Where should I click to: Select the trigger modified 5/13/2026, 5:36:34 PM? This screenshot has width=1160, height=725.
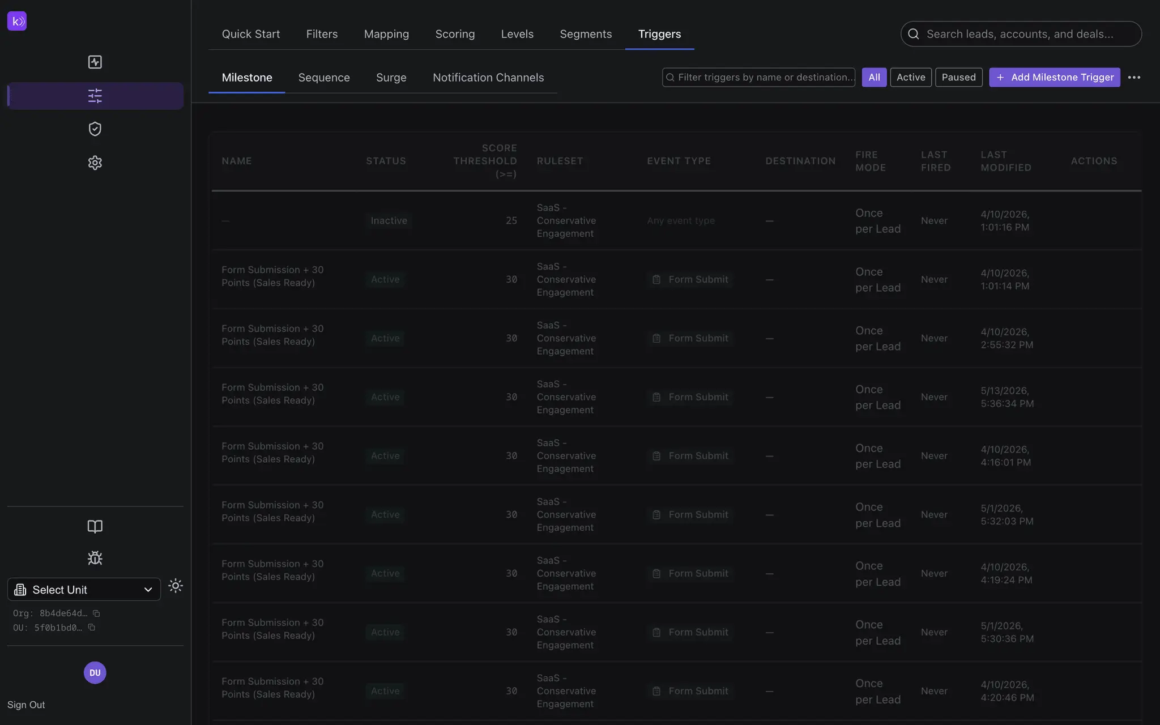click(676, 397)
